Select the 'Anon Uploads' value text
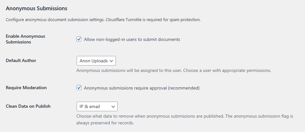The height and width of the screenshot is (132, 305). (x=94, y=61)
